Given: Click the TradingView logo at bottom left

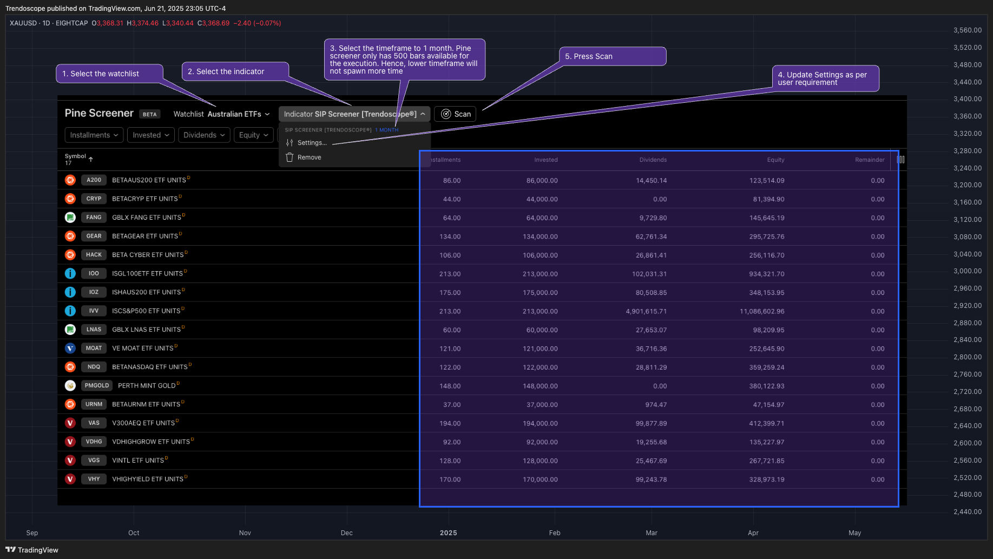Looking at the screenshot, I should pyautogui.click(x=32, y=550).
